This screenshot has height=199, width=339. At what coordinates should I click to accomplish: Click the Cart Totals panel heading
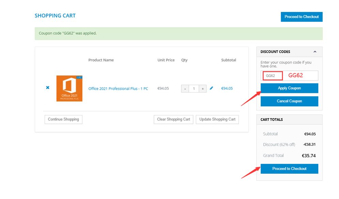click(272, 119)
